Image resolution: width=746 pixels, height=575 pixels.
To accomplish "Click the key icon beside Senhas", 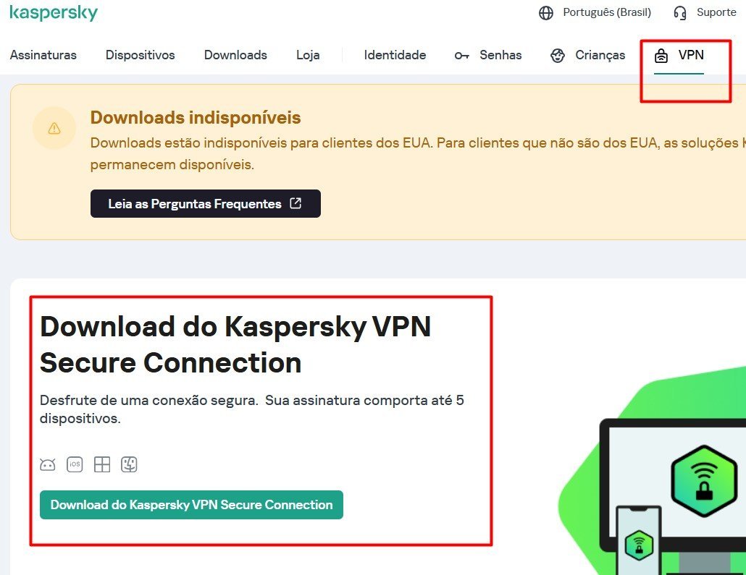I will tap(461, 56).
